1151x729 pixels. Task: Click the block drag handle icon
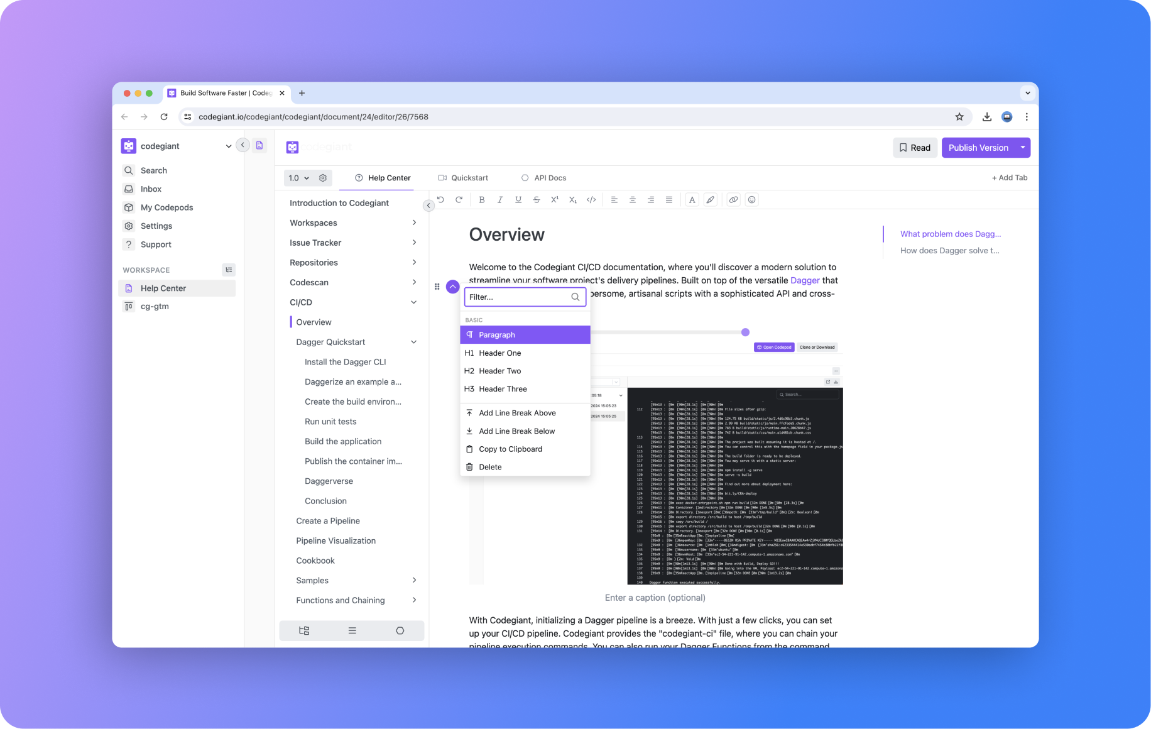[437, 287]
